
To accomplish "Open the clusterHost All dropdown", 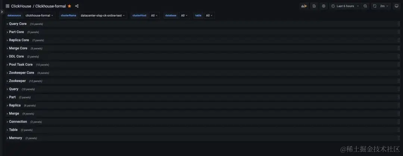I will point(154,15).
